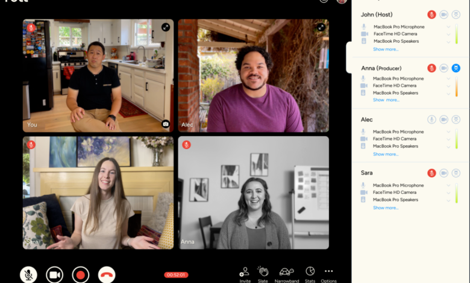Select Sara's video thumbnail

click(98, 193)
